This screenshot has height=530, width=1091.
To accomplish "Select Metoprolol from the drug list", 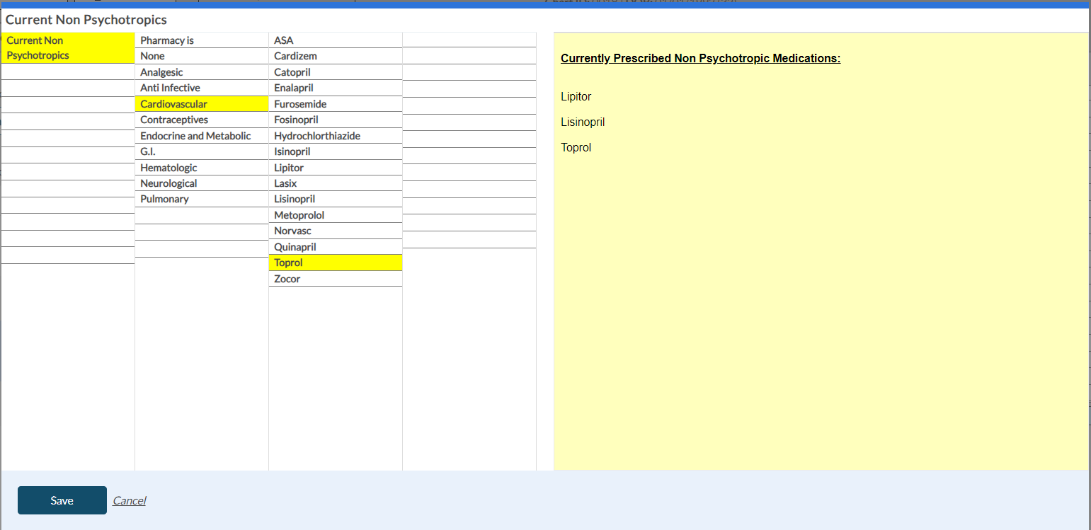I will (335, 215).
